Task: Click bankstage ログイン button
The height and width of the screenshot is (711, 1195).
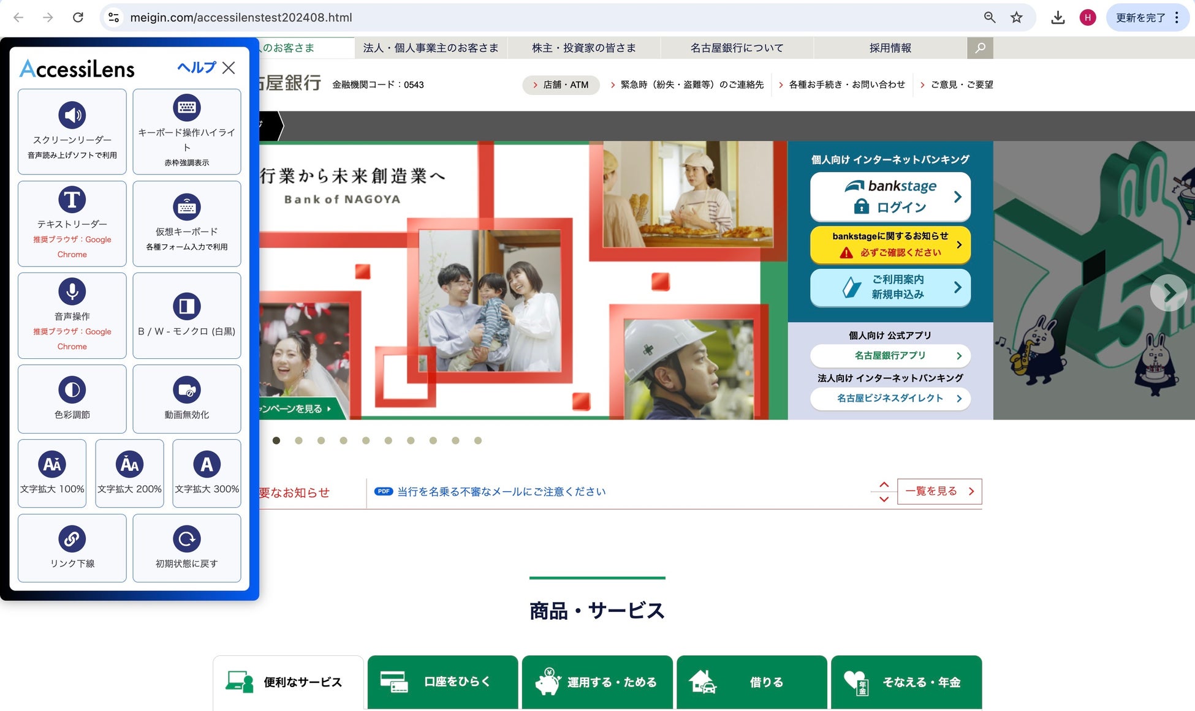Action: (x=890, y=197)
